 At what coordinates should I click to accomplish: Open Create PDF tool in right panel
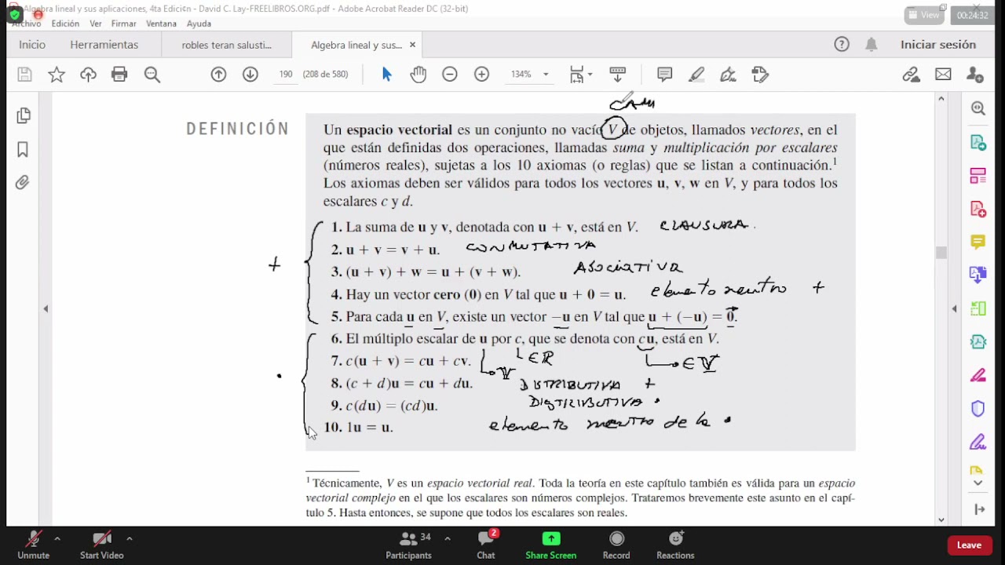pos(978,209)
